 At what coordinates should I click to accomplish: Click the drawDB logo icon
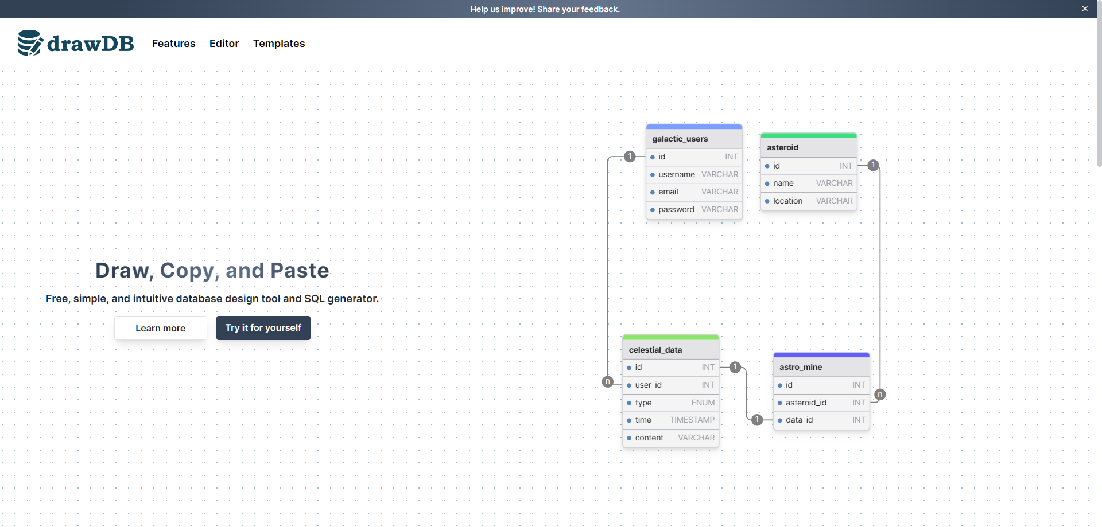pyautogui.click(x=30, y=43)
